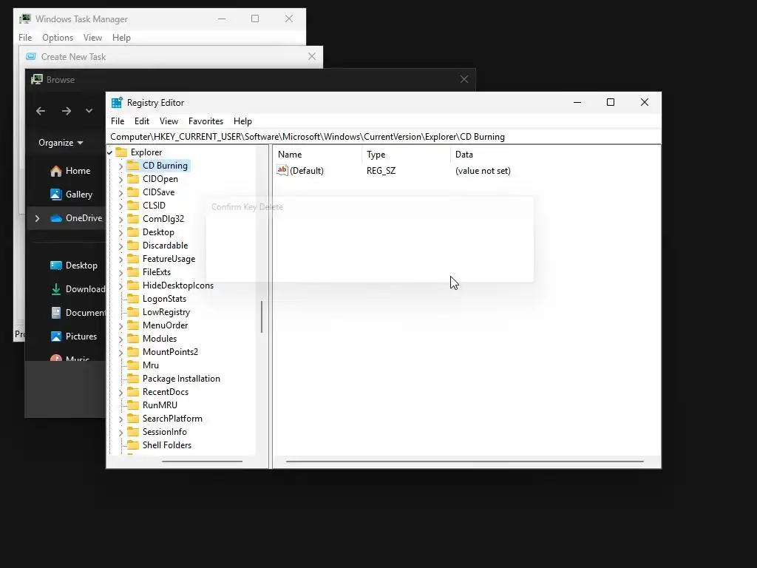Open the Help menu in Registry Editor
Screen dimensions: 757x568
click(242, 121)
